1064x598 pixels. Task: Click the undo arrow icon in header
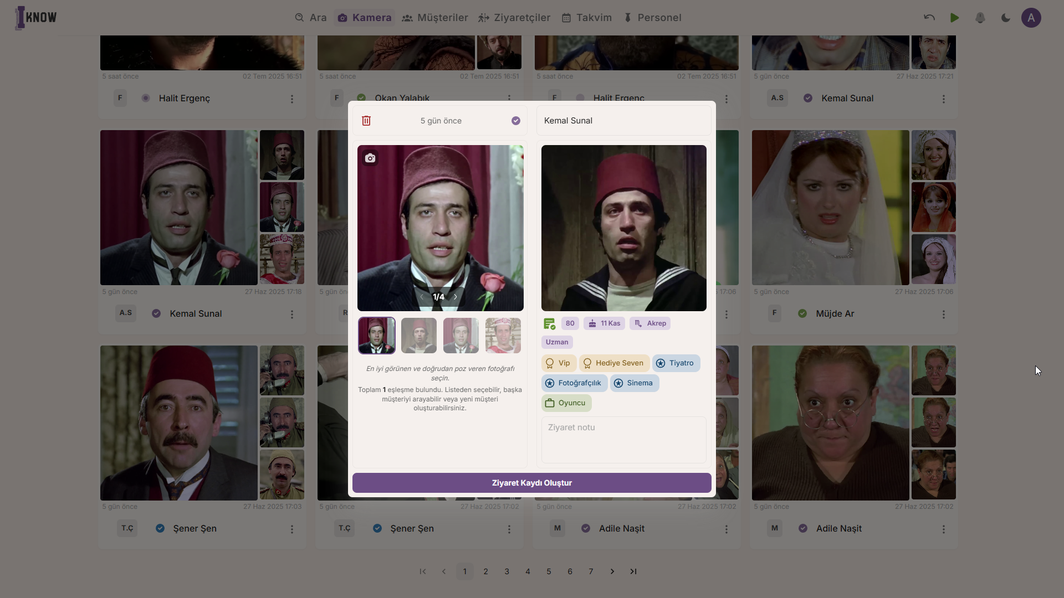pyautogui.click(x=929, y=18)
